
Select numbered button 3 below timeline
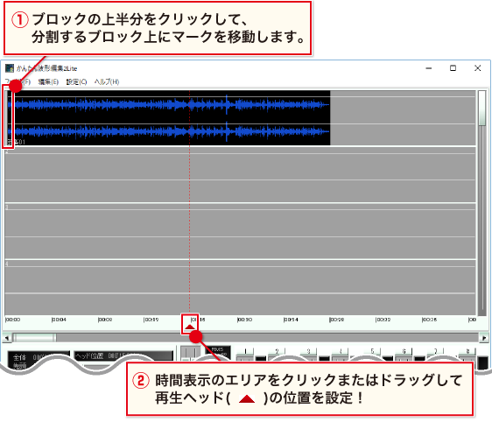click(308, 351)
